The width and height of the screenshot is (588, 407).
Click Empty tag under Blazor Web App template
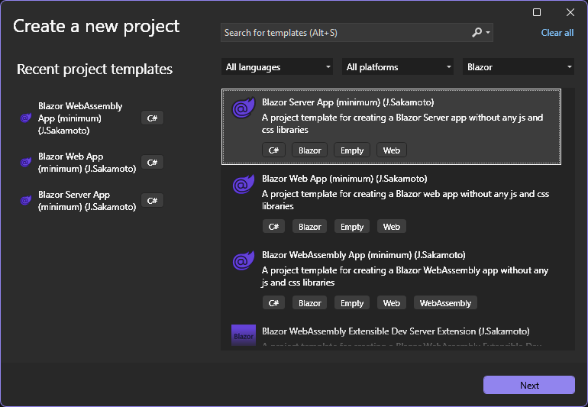[x=352, y=227]
